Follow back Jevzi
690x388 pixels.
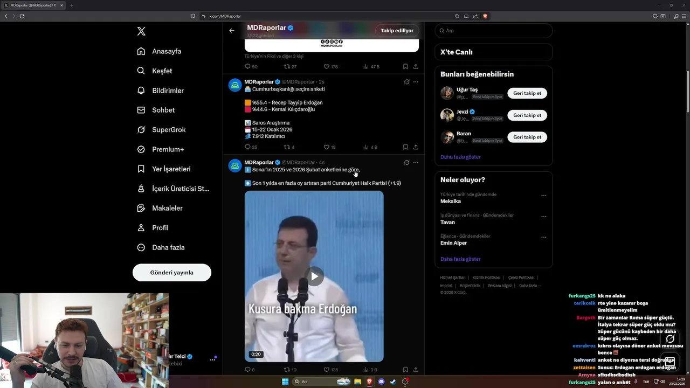pyautogui.click(x=527, y=115)
